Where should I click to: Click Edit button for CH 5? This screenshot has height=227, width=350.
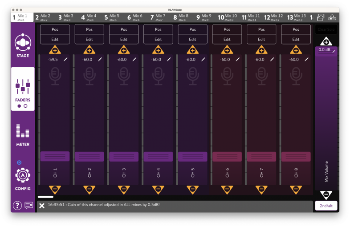pos(193,39)
